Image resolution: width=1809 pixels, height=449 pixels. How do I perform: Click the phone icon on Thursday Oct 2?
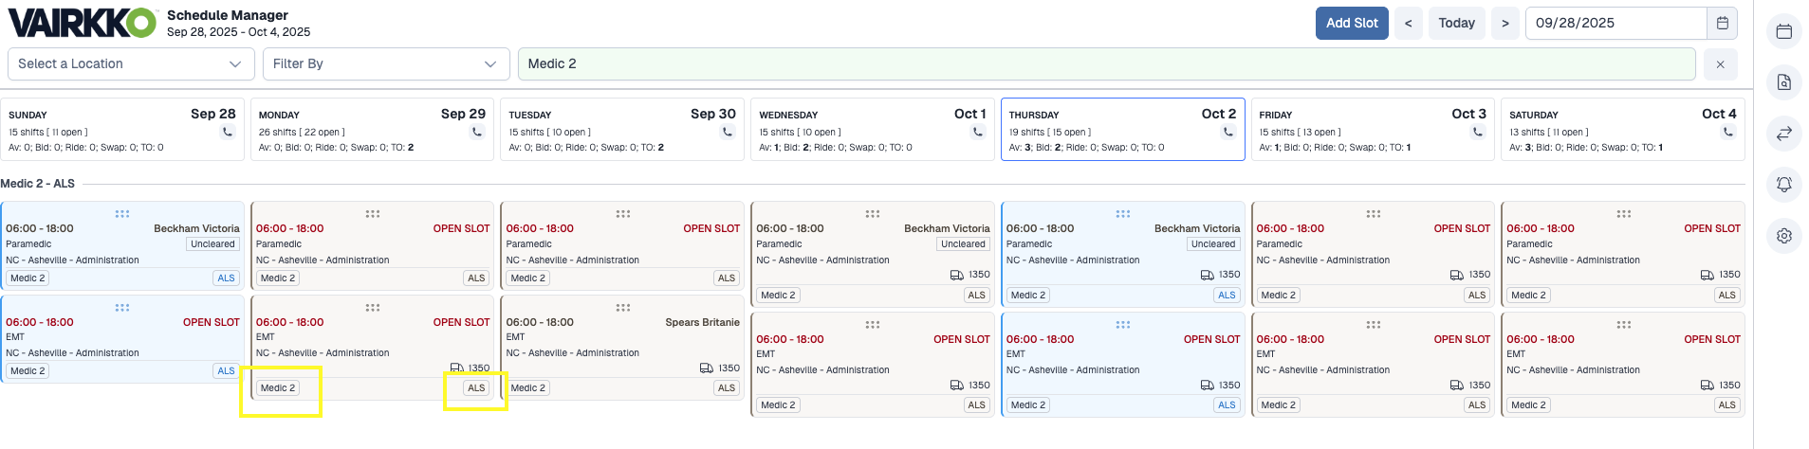point(1228,133)
